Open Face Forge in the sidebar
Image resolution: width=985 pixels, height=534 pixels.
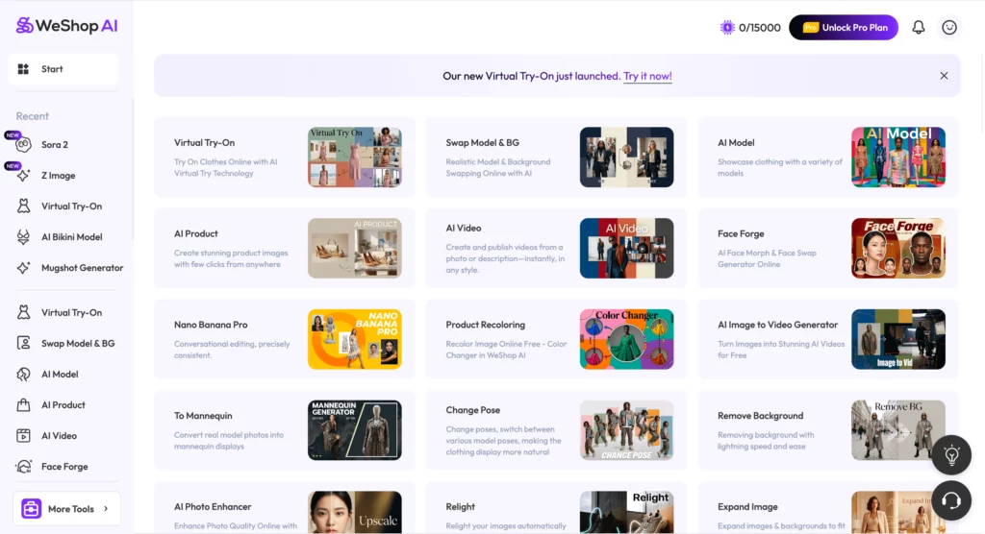coord(64,467)
